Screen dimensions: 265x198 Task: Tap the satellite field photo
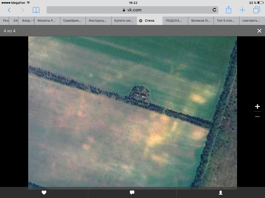[132, 111]
